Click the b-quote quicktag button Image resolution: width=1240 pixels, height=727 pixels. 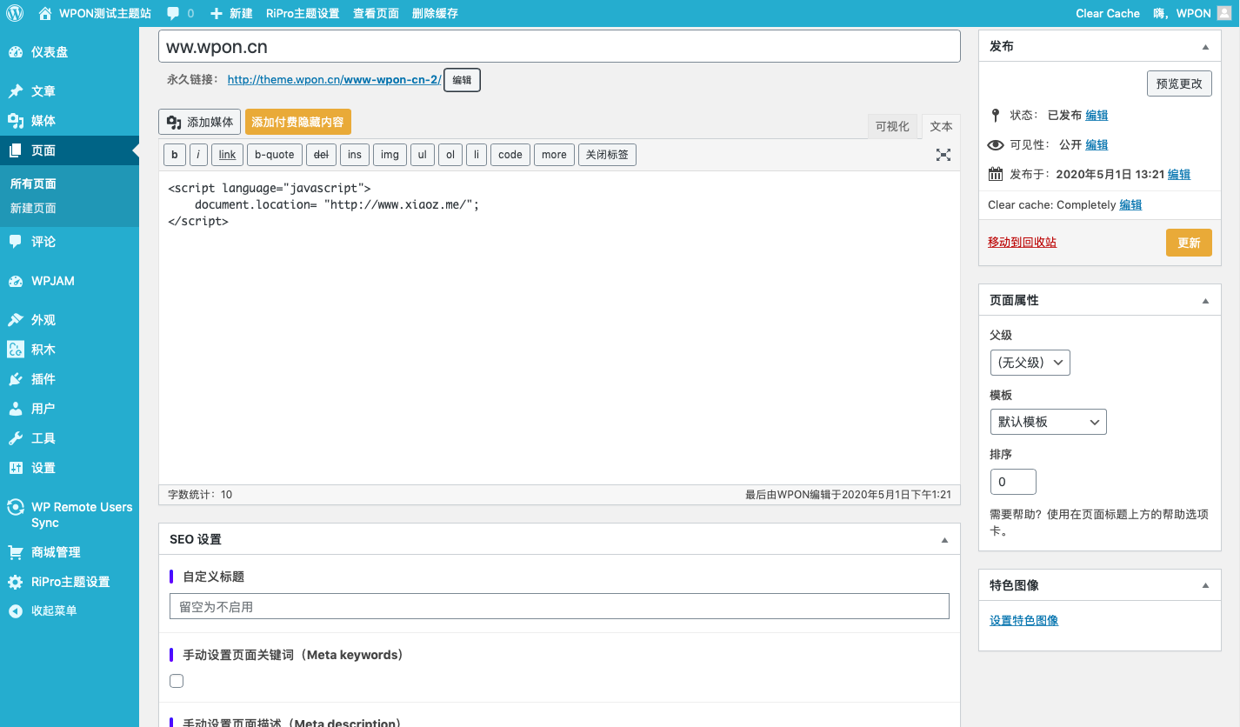pos(275,155)
